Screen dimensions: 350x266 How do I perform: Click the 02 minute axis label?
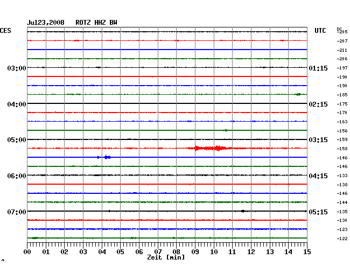point(64,252)
